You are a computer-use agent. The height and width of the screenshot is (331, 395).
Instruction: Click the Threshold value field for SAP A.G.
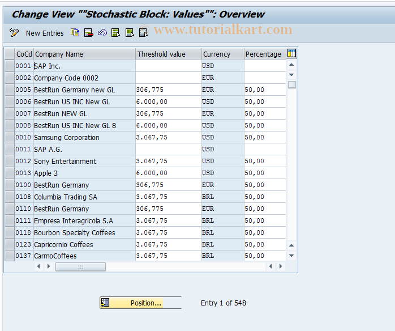(169, 150)
